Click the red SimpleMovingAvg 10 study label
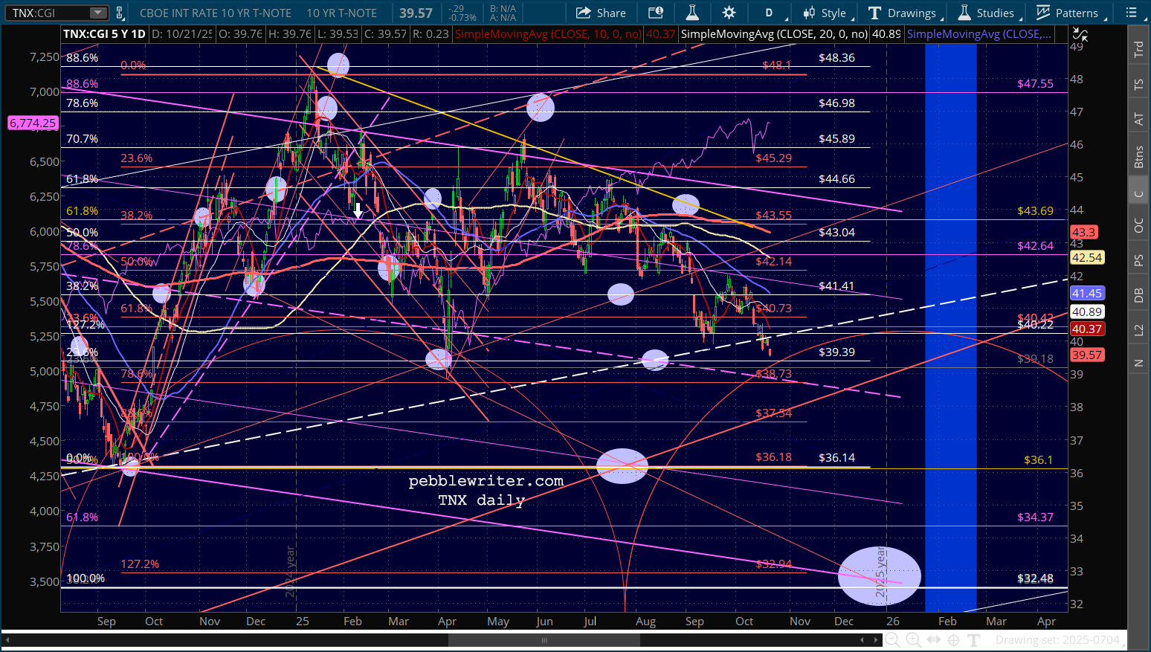 pos(548,34)
